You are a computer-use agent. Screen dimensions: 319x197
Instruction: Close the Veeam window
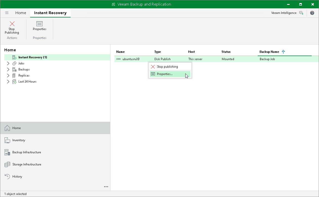[x=312, y=4]
